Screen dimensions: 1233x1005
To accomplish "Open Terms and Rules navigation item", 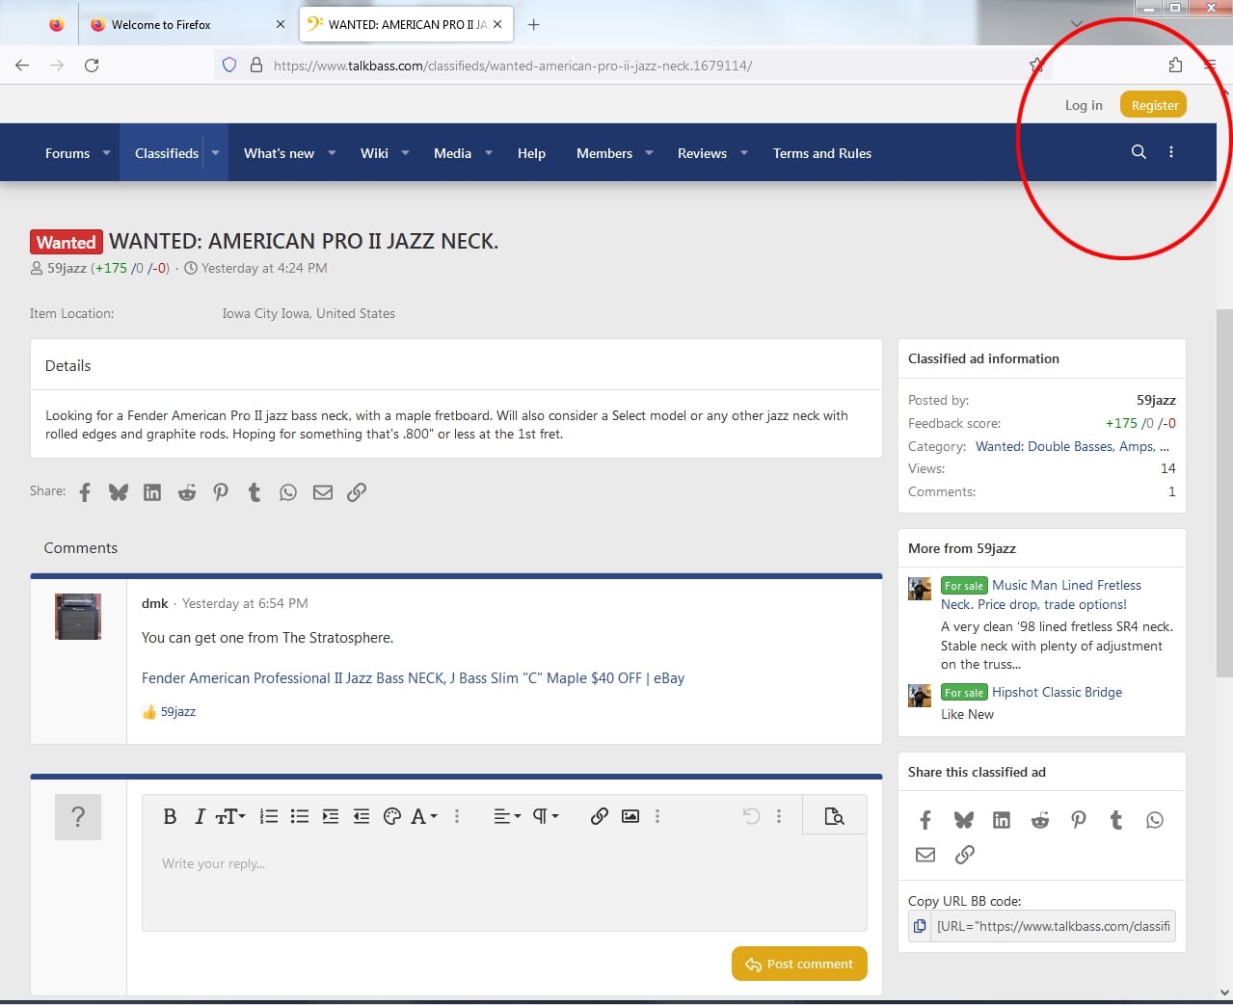I will pos(822,153).
